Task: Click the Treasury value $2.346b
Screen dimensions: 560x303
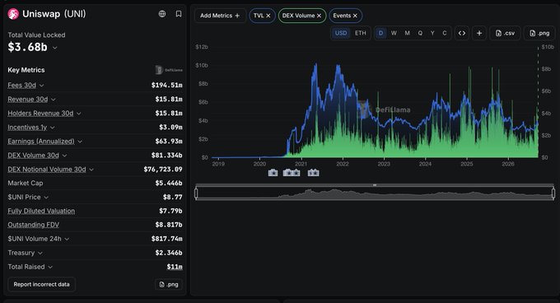Action: tap(169, 253)
